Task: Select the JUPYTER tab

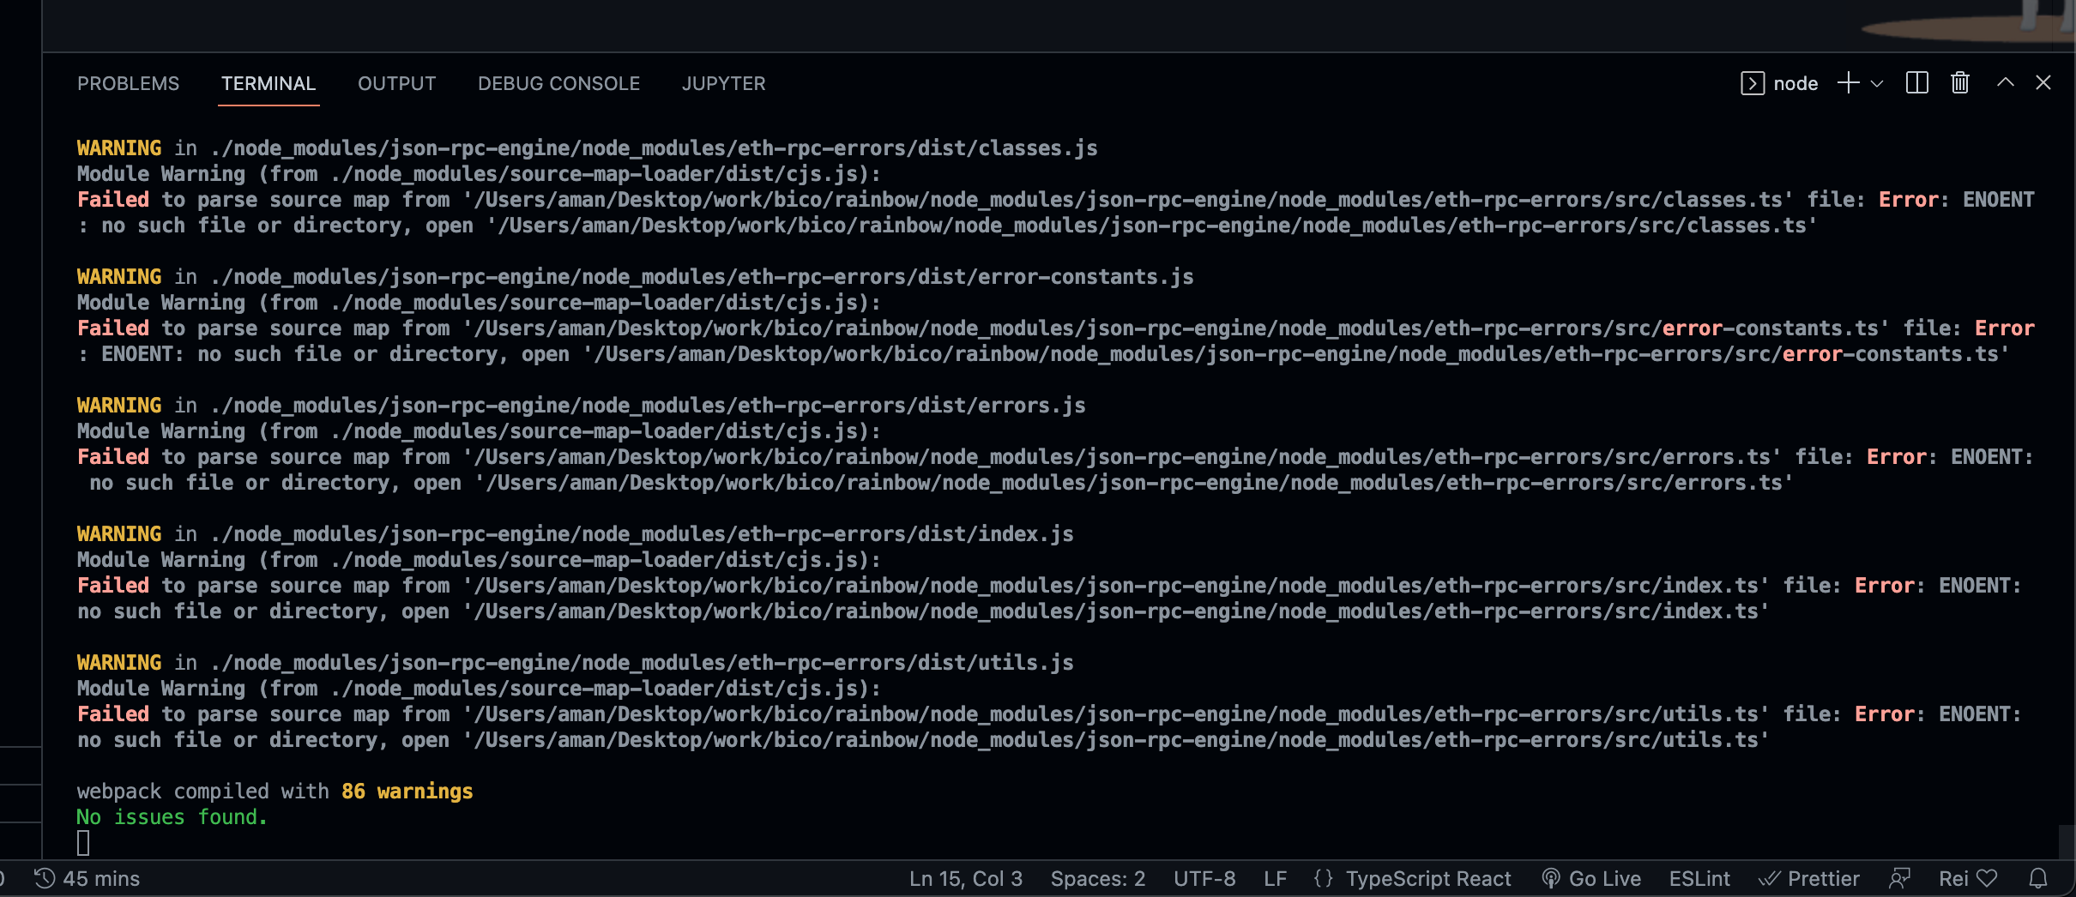Action: [x=723, y=83]
